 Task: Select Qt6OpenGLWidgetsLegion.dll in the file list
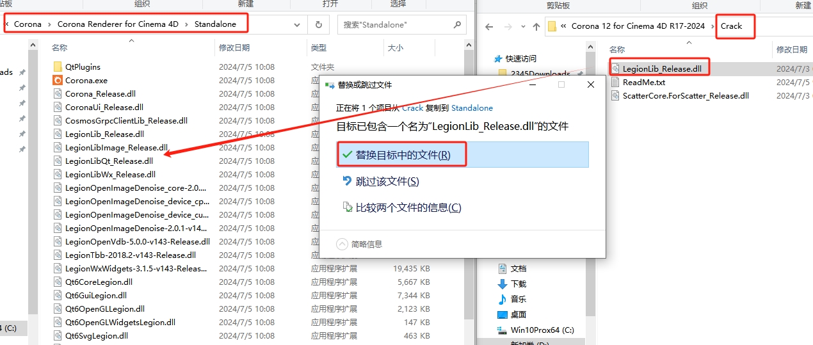coord(120,322)
